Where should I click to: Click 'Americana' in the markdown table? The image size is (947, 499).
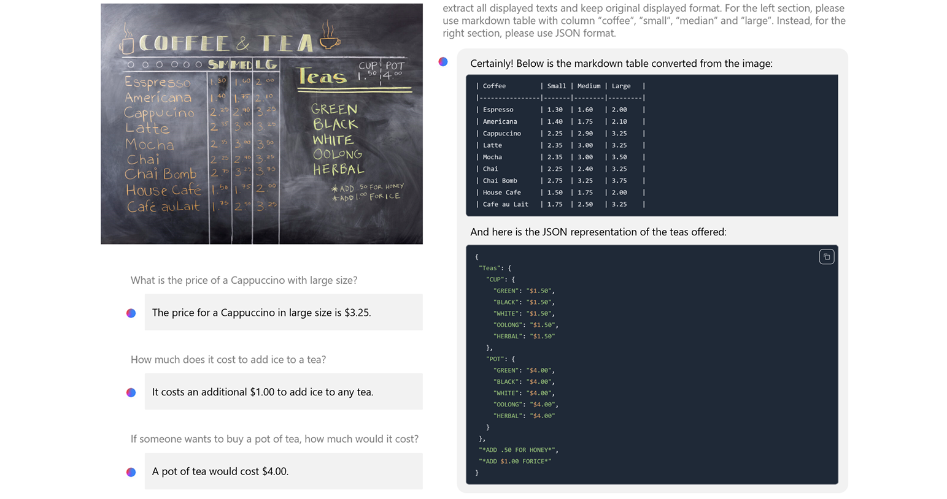pyautogui.click(x=500, y=121)
